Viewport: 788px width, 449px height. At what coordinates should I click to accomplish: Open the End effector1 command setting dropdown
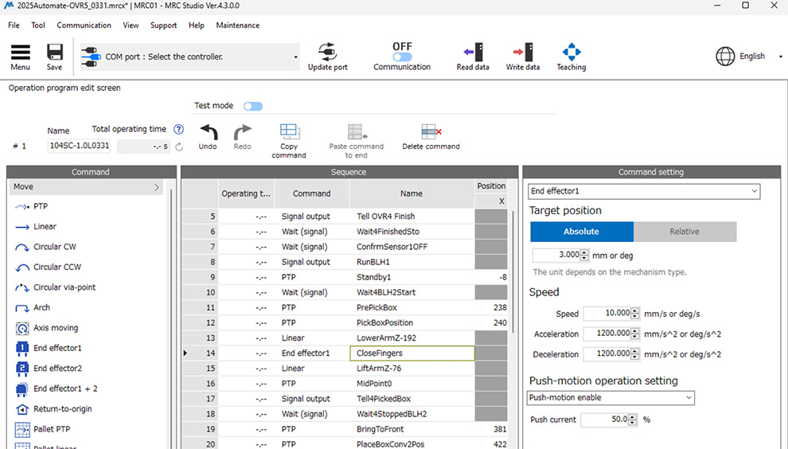(644, 191)
